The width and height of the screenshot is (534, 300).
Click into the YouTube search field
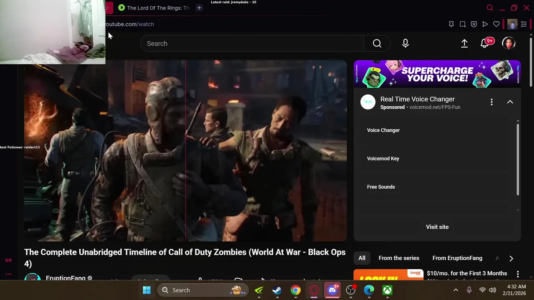(252, 43)
